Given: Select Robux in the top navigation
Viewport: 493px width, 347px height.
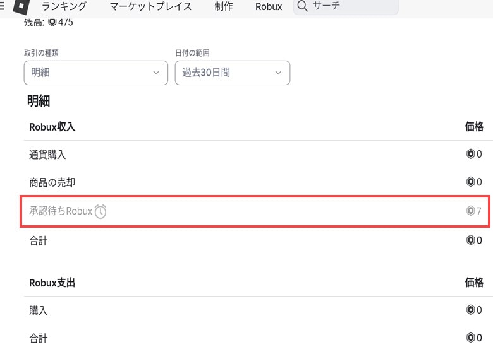Looking at the screenshot, I should point(269,7).
